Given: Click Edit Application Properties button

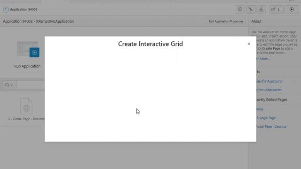Looking at the screenshot, I should coord(226,21).
